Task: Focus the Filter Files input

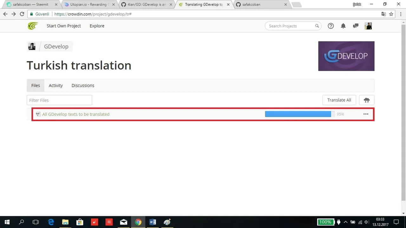Action: point(59,100)
